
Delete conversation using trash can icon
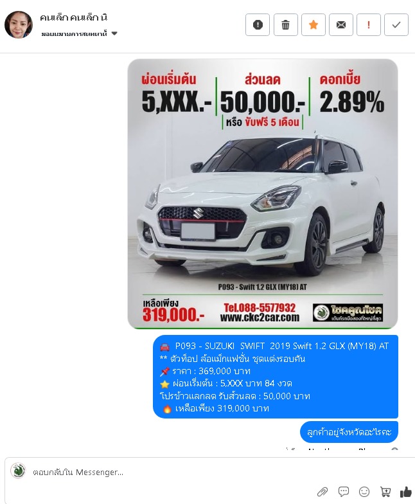click(285, 24)
